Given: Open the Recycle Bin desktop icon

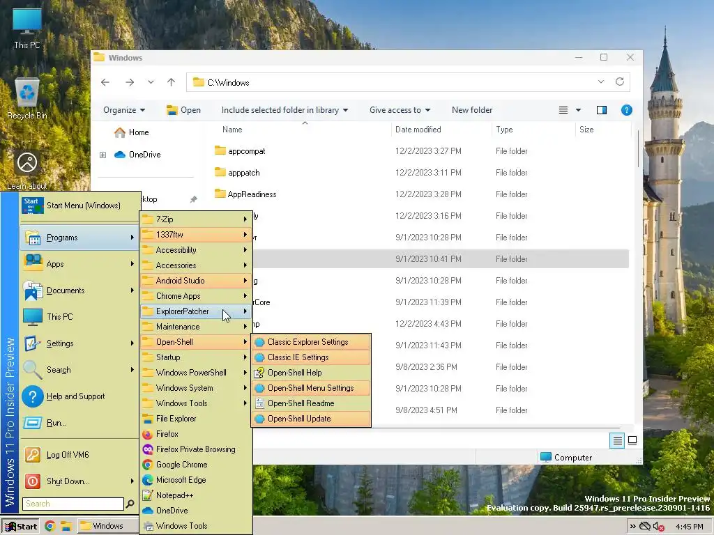Looking at the screenshot, I should pos(27,99).
